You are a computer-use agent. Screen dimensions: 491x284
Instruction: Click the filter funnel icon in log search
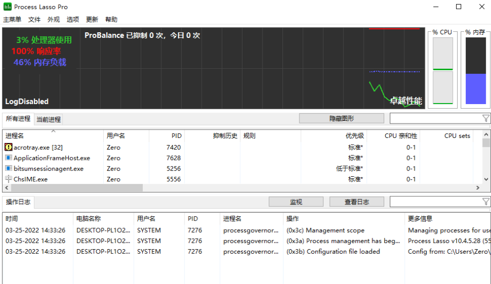[x=485, y=202]
